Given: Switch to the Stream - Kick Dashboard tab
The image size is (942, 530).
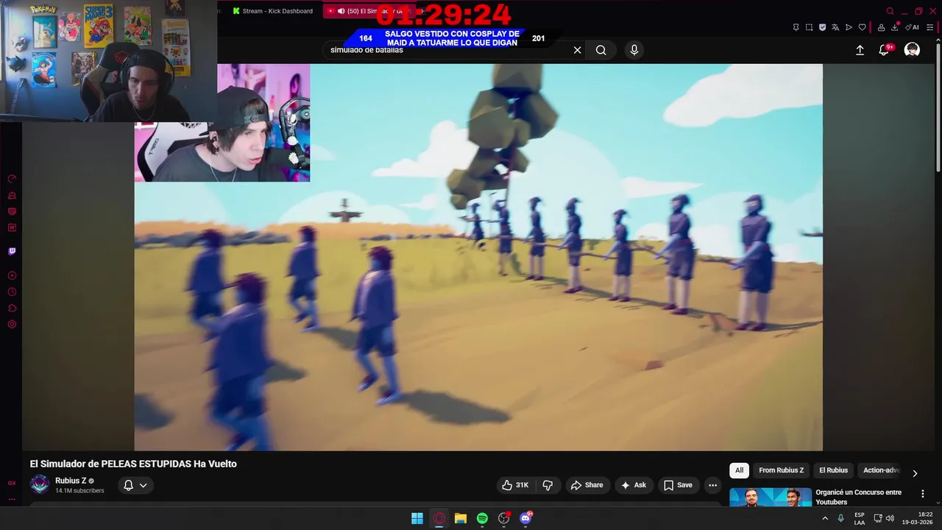Looking at the screenshot, I should 272,11.
